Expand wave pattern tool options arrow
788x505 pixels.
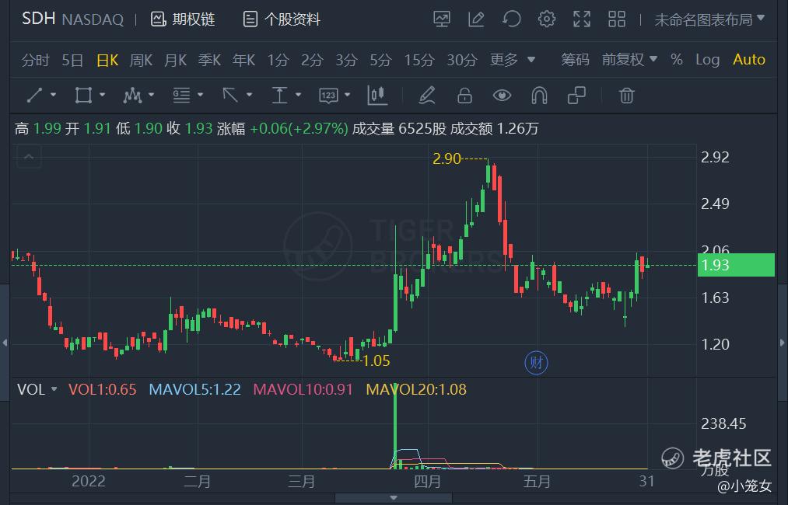tap(151, 95)
